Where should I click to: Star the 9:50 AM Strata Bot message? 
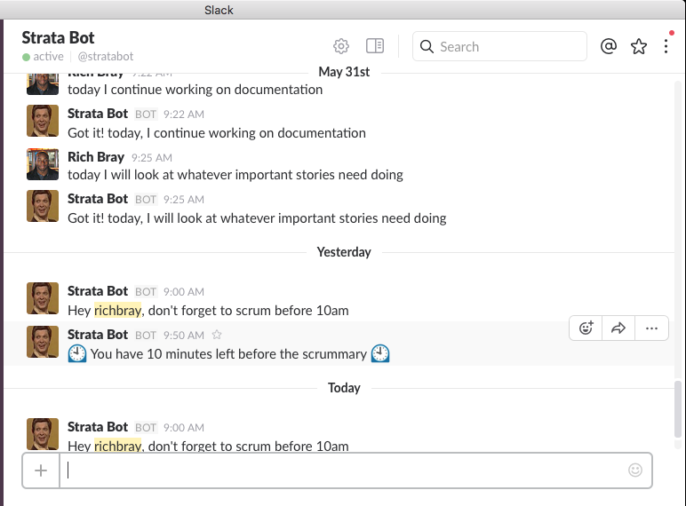point(217,335)
